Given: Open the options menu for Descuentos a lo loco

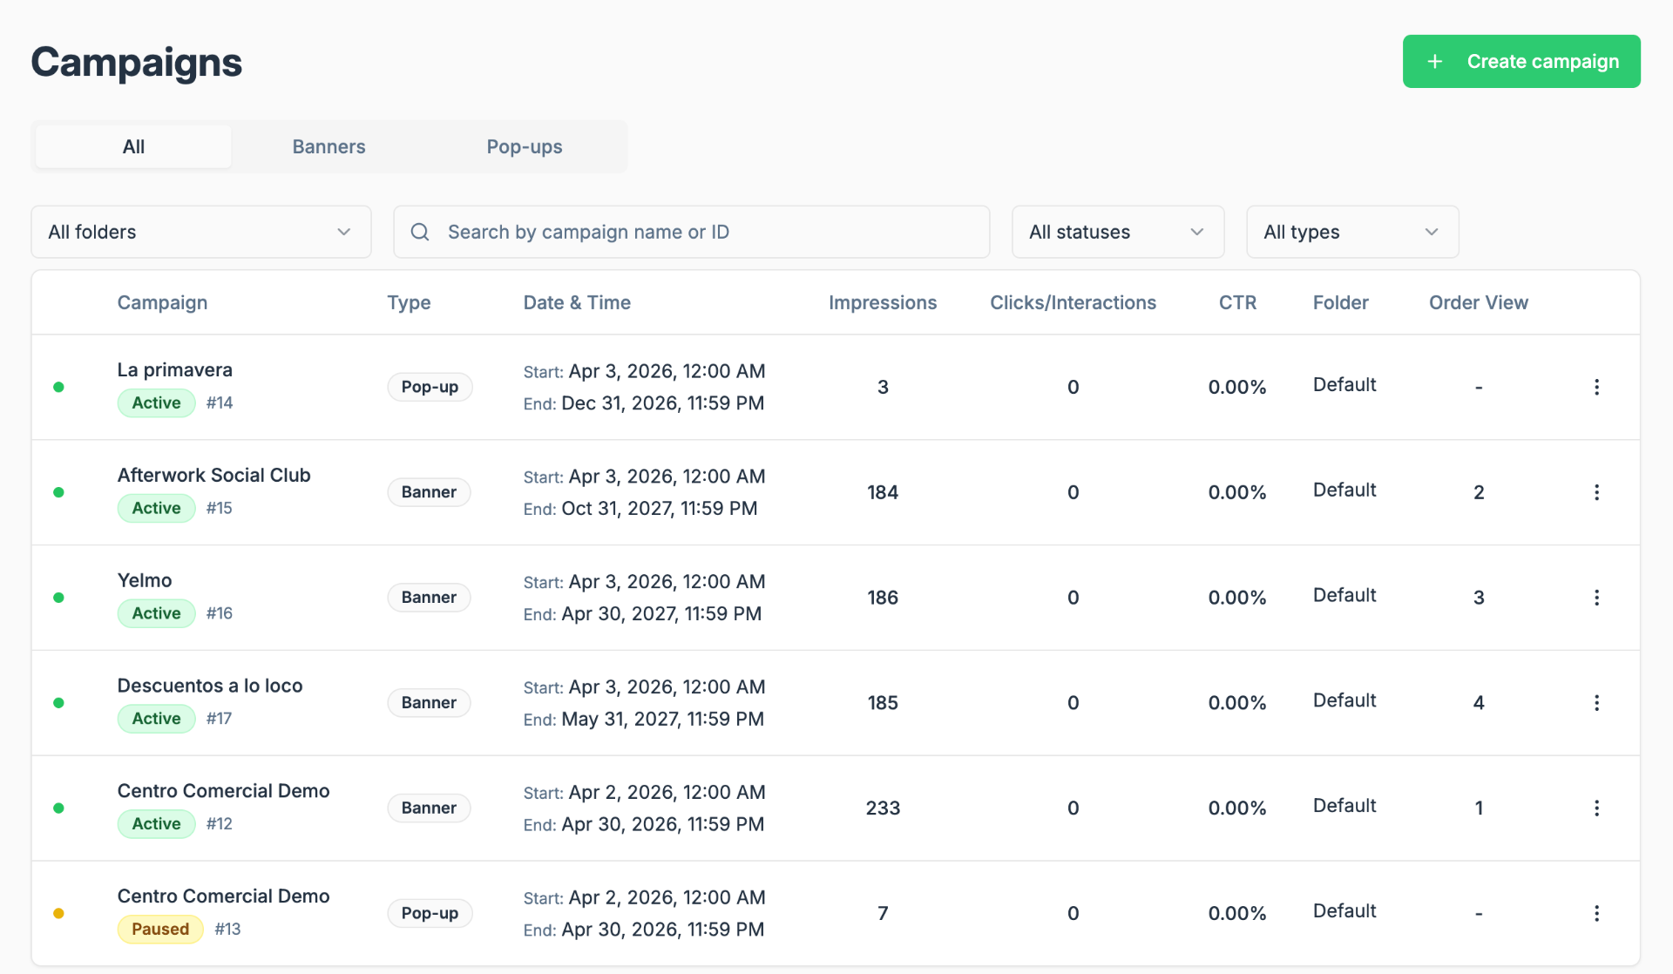Looking at the screenshot, I should [x=1596, y=703].
